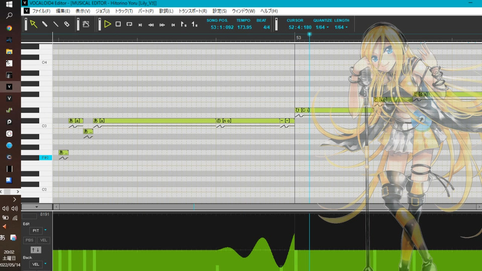Rewind the song position
This screenshot has width=482, height=271.
pyautogui.click(x=151, y=25)
